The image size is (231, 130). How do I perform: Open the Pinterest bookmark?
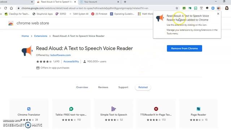coord(99,14)
